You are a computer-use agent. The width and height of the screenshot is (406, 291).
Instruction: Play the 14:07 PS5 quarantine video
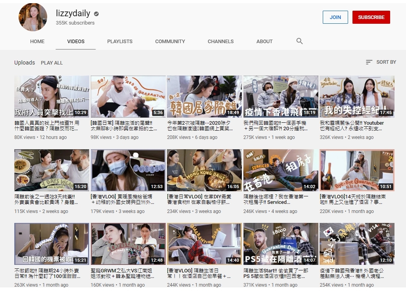click(x=281, y=244)
